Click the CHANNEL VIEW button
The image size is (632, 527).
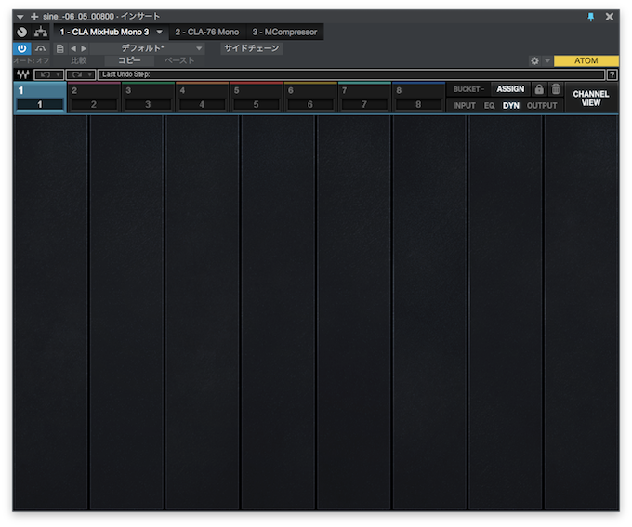[x=591, y=98]
